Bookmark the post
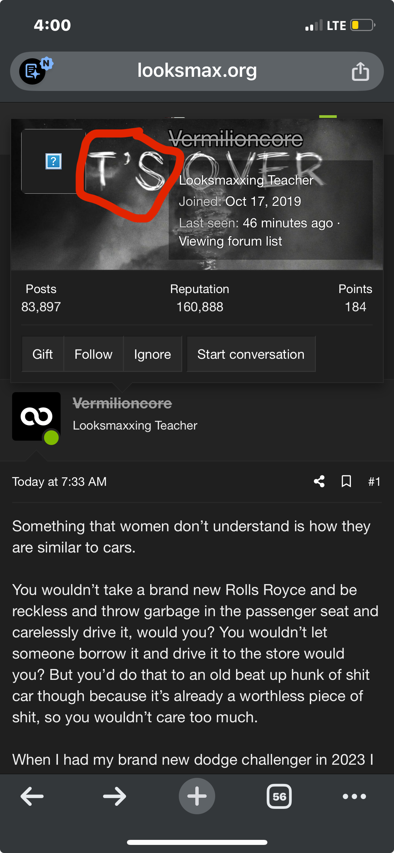This screenshot has width=394, height=853. pyautogui.click(x=346, y=481)
